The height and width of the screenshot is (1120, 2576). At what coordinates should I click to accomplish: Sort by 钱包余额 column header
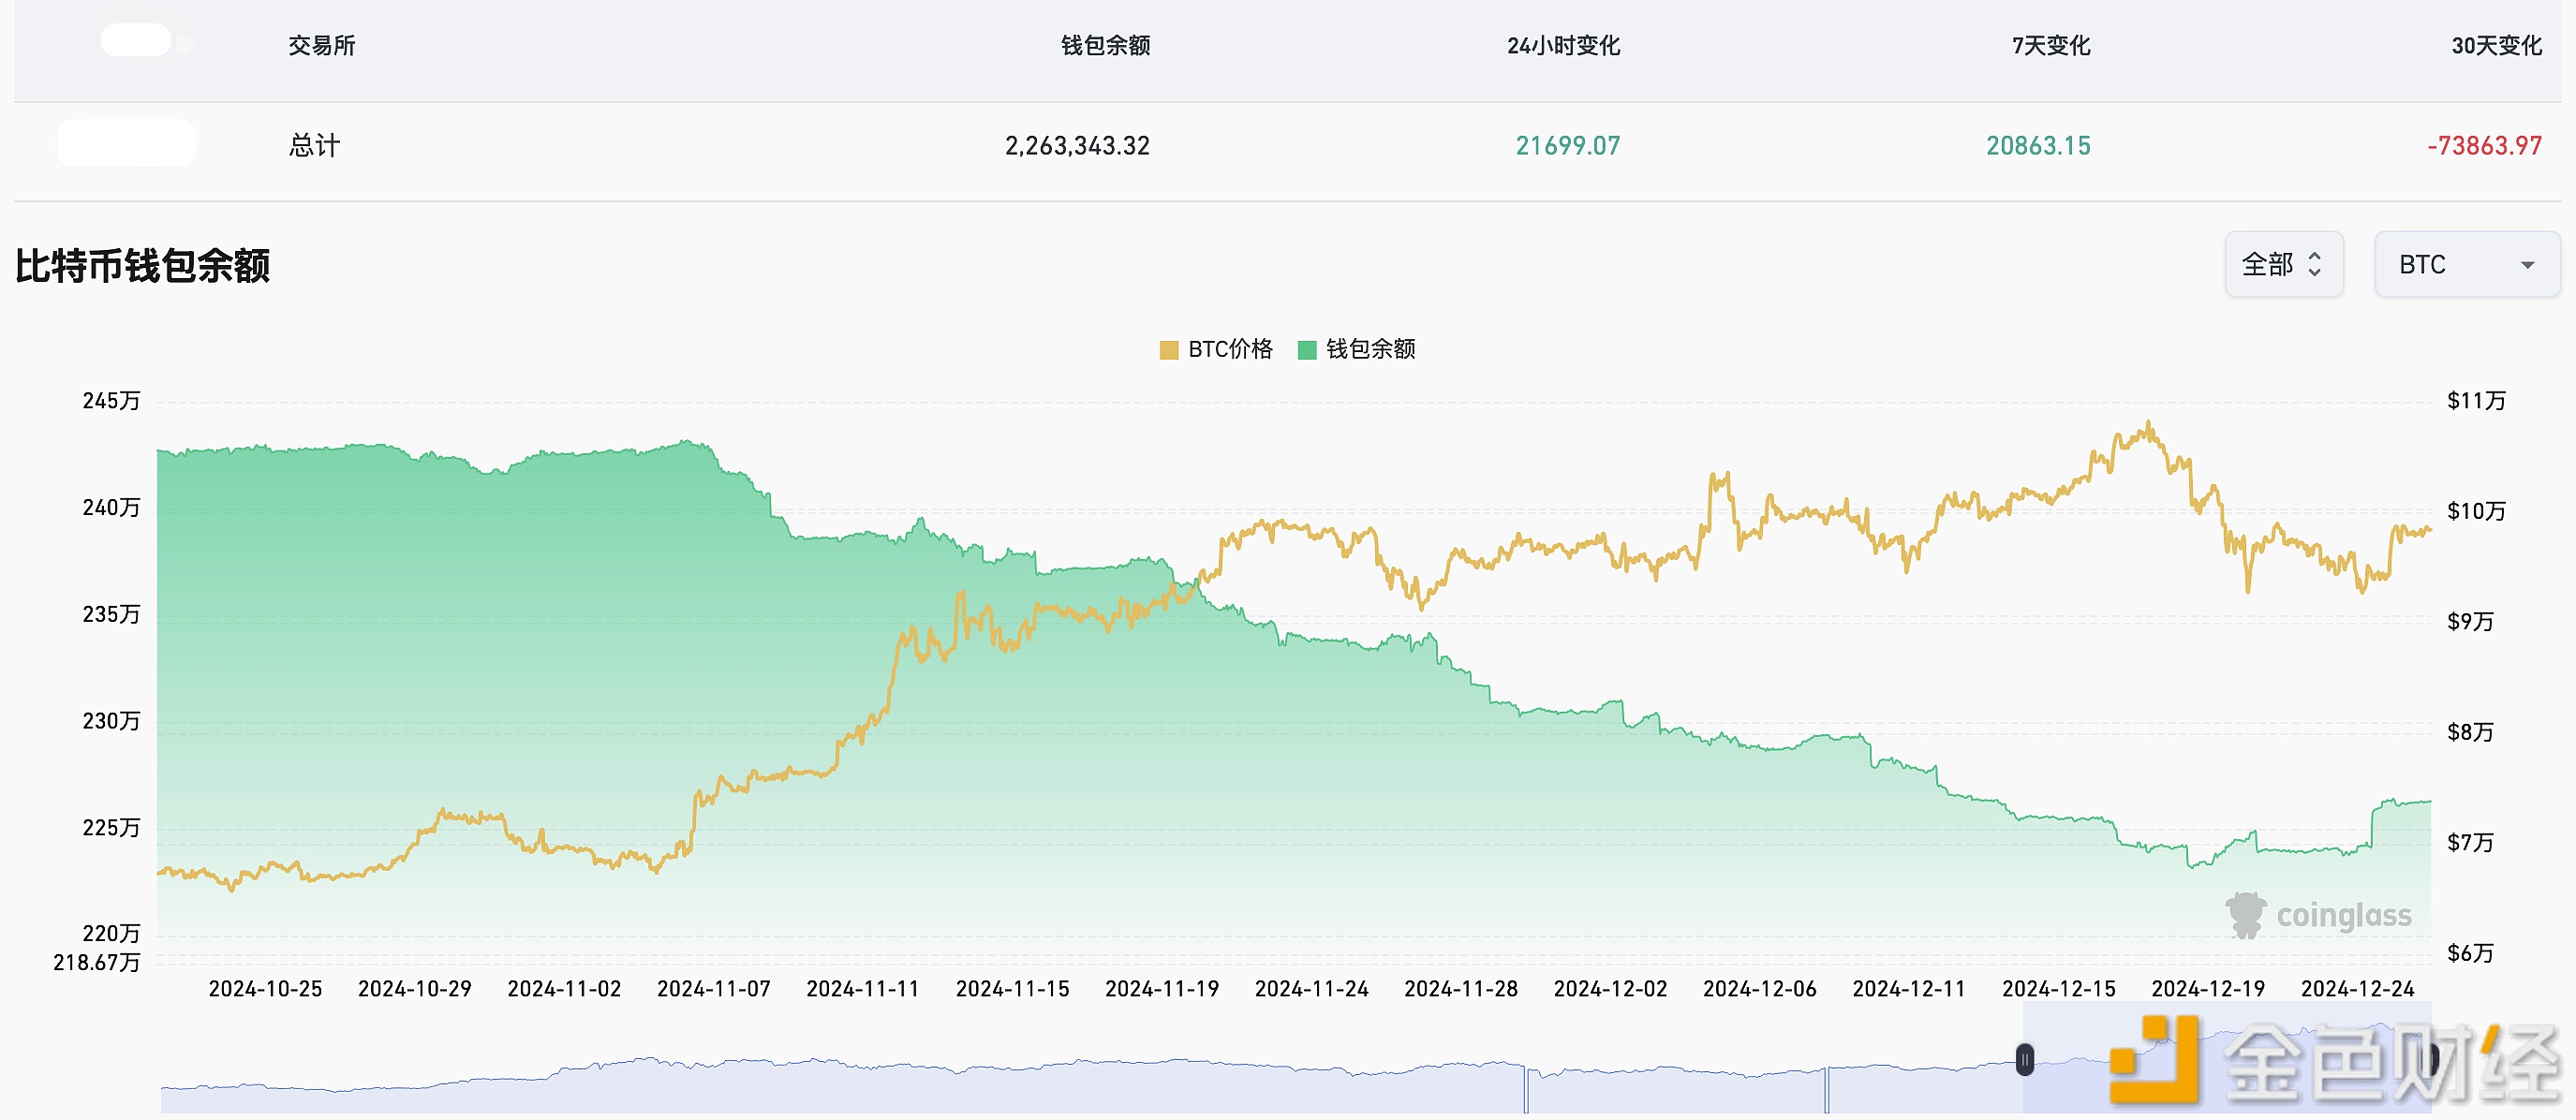coord(1105,45)
